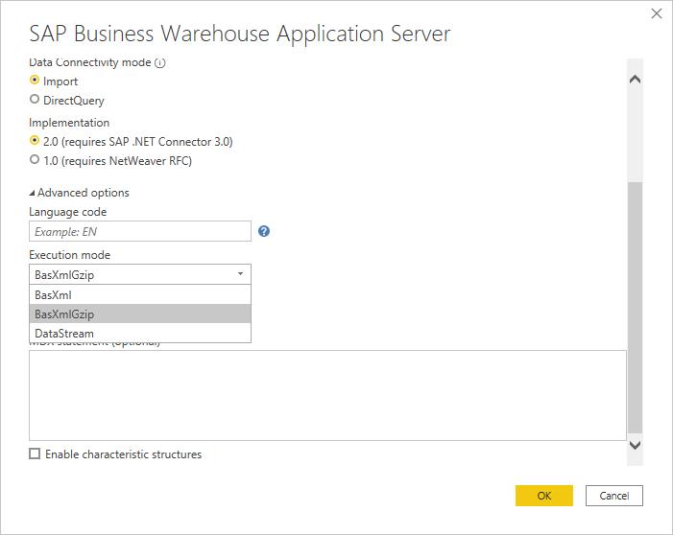Click the Data Connectivity mode info icon

point(159,63)
